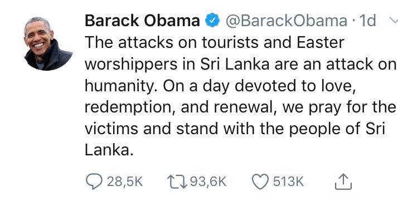Click the line 'victims and stand with'
This screenshot has width=398, height=201.
[x=235, y=129]
